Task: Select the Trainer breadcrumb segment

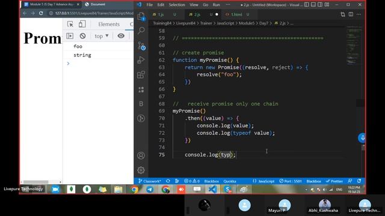Action: pos(206,23)
